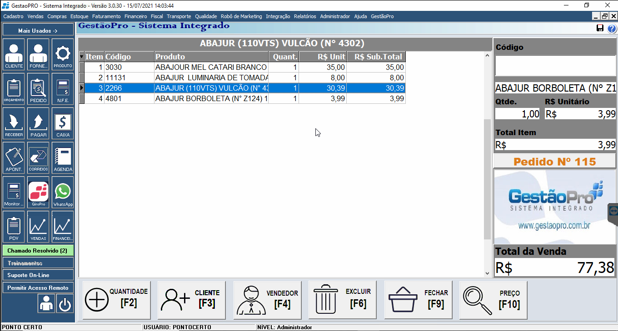
Task: Open the Produto gear icon
Action: (x=63, y=55)
